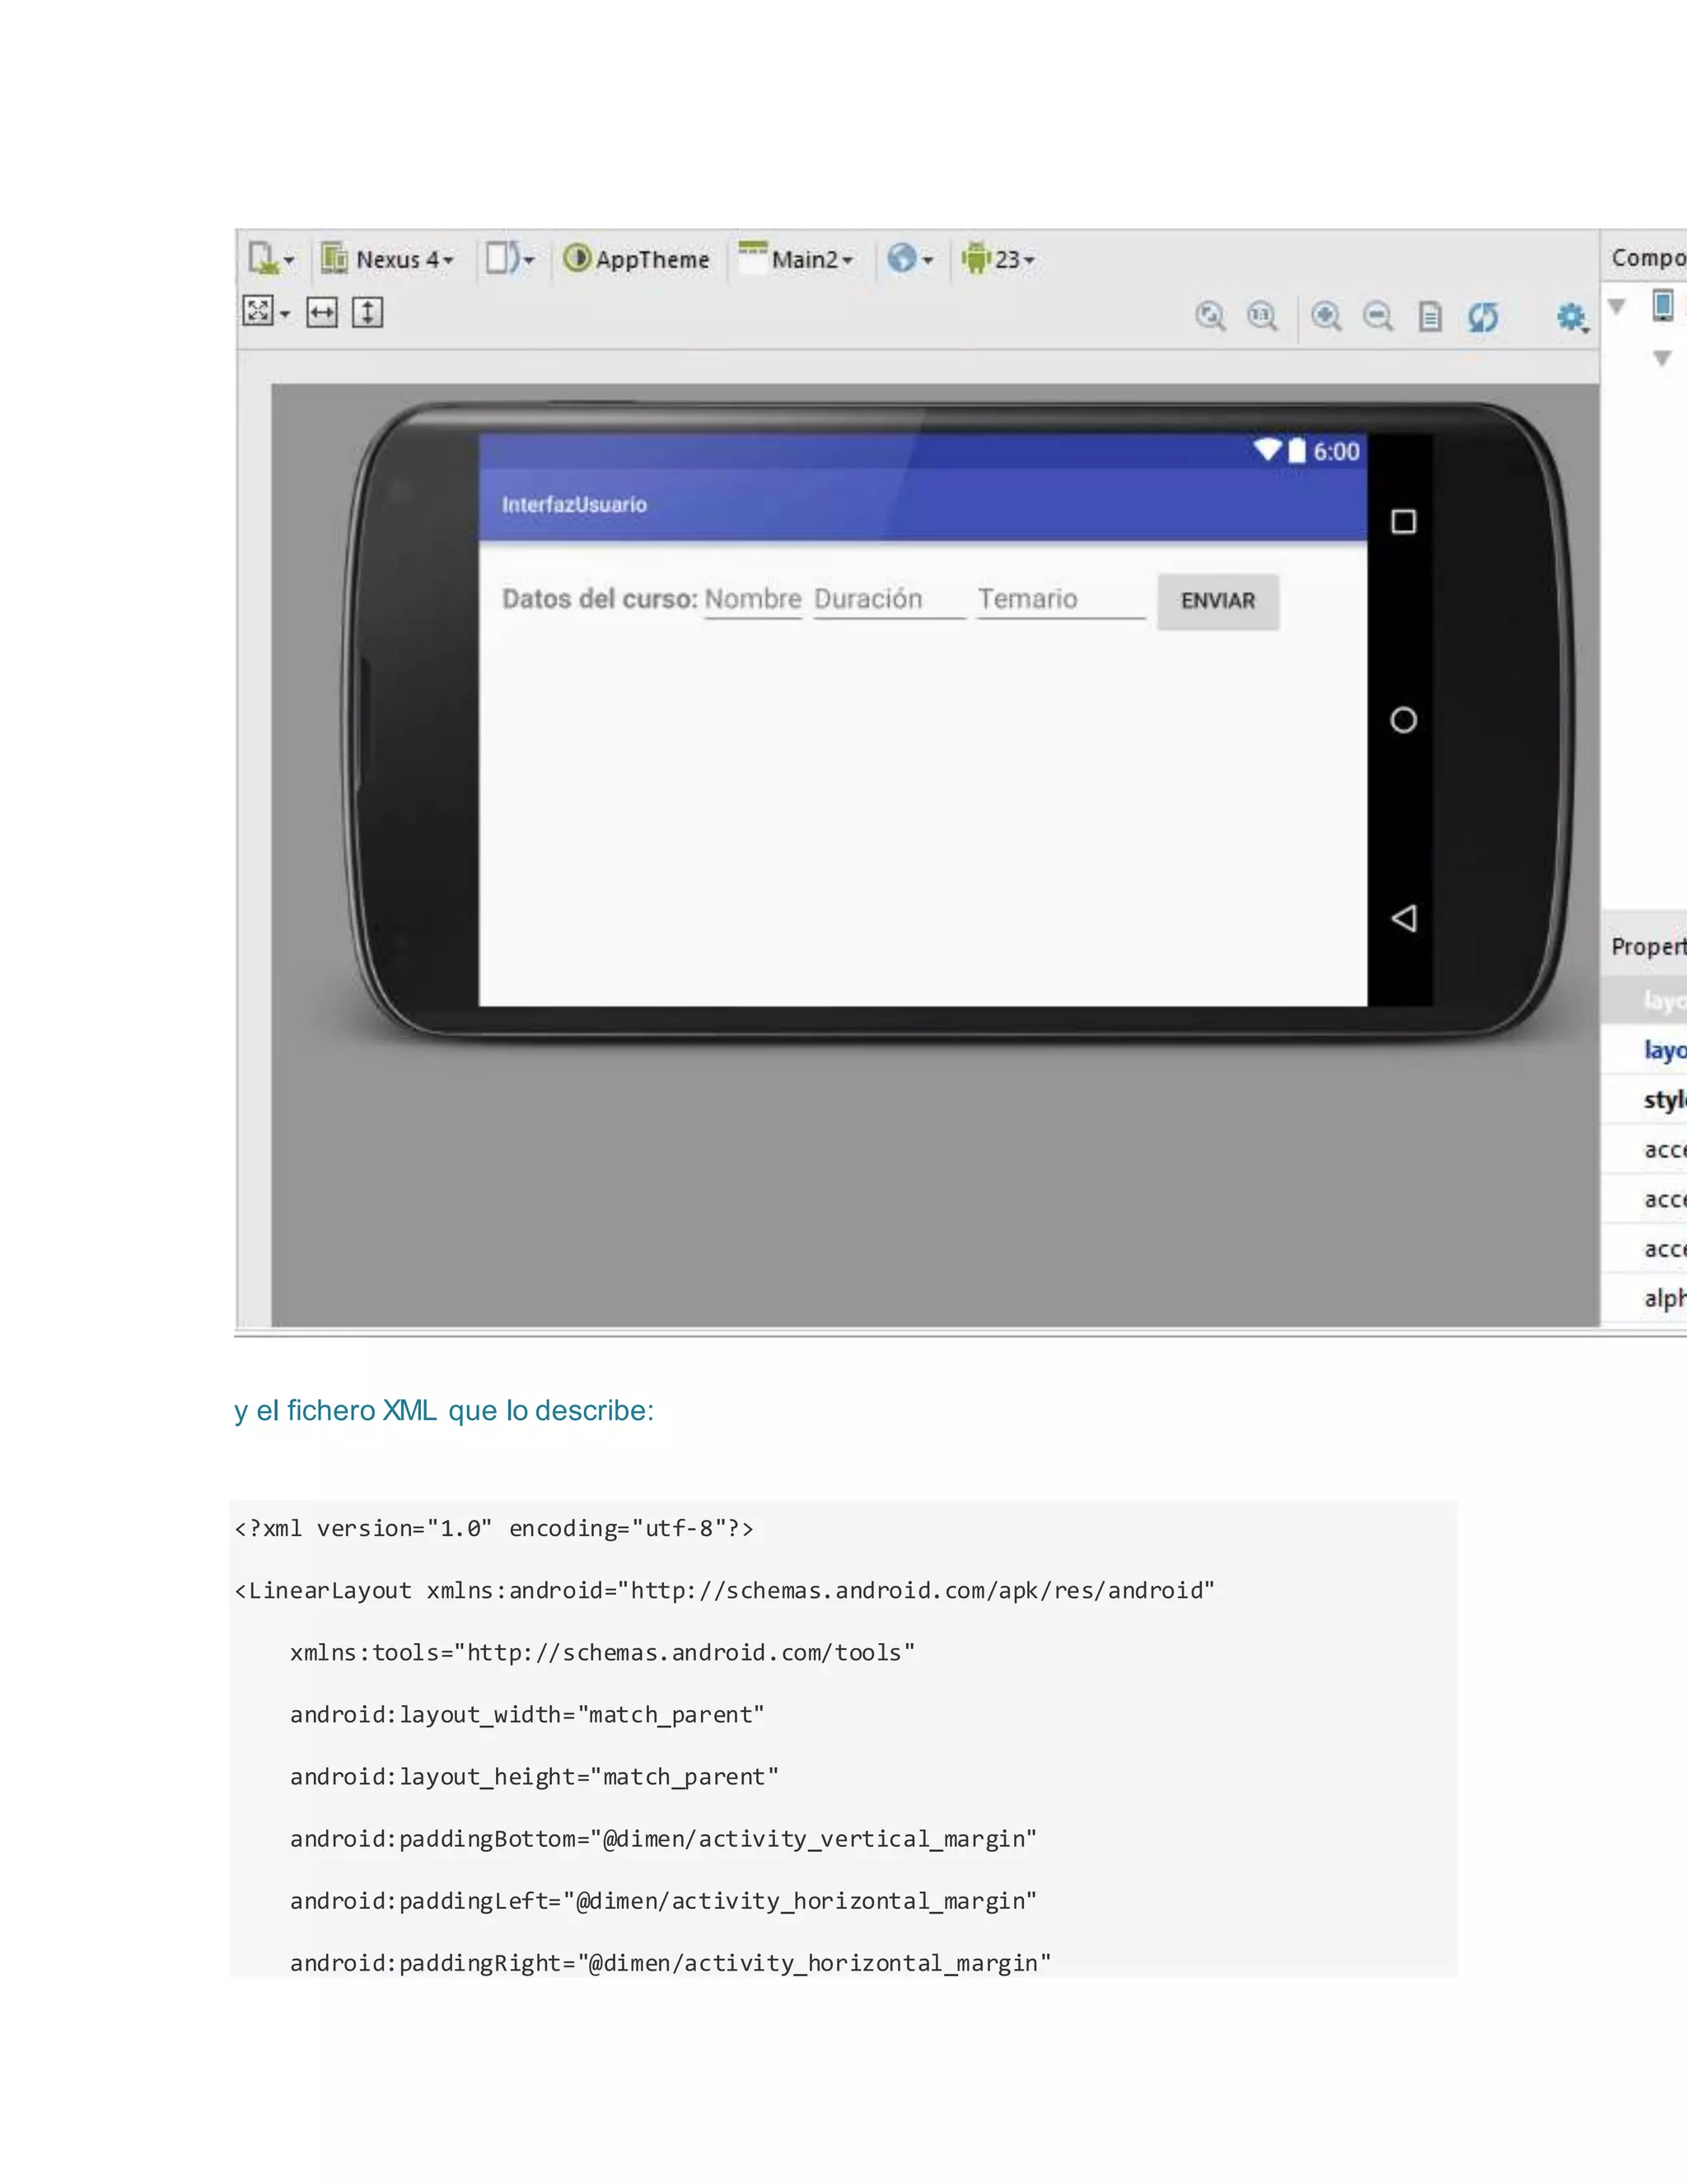The image size is (1687, 2184).
Task: Click the 6:00 clock in status bar
Action: point(1336,451)
